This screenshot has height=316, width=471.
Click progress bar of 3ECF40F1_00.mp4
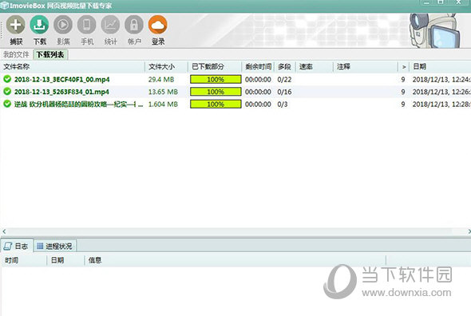(x=216, y=79)
